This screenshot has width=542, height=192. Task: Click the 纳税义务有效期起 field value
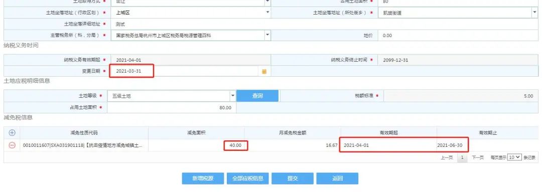(191, 60)
